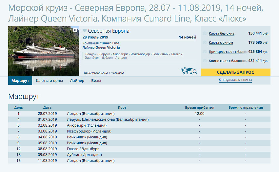Open the Квинс-сьют с балконом link
Image resolution: width=279 pixels, height=172 pixels.
[x=228, y=61]
